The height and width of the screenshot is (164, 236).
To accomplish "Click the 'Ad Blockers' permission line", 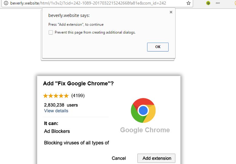I will point(57,131).
